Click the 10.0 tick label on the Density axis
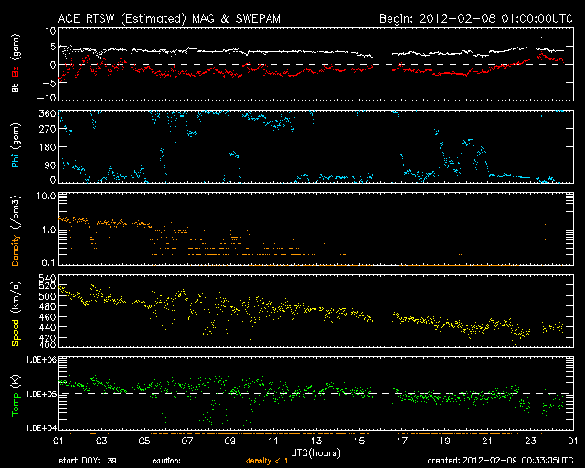Viewport: 585px width, 468px height. point(46,196)
